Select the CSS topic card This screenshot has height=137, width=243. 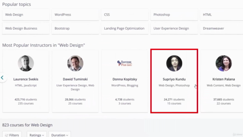(125, 14)
